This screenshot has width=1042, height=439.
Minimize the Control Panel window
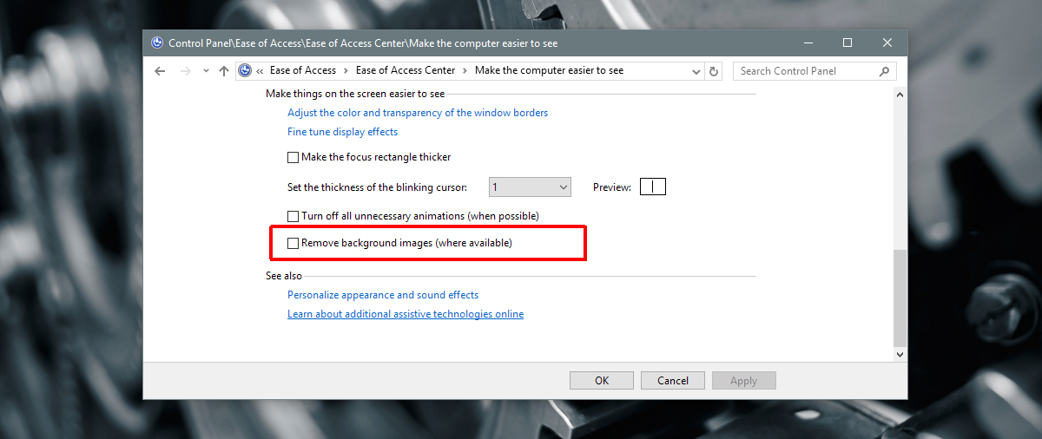point(808,43)
